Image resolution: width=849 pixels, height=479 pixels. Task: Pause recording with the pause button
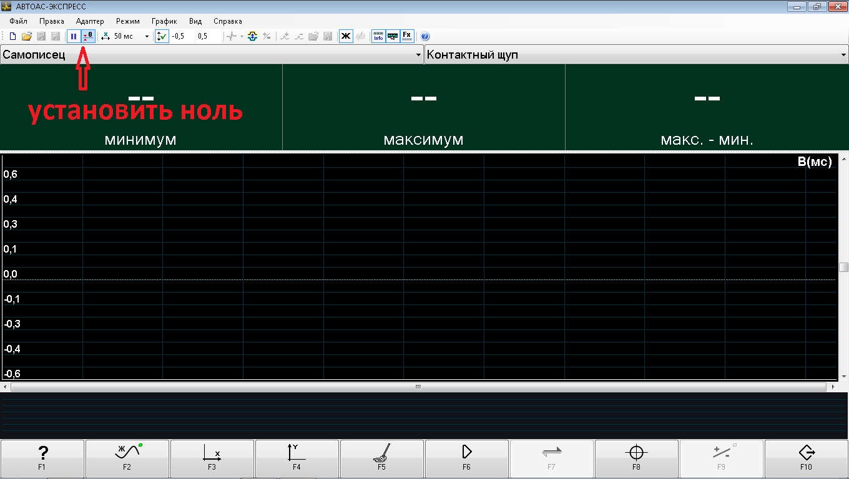74,36
